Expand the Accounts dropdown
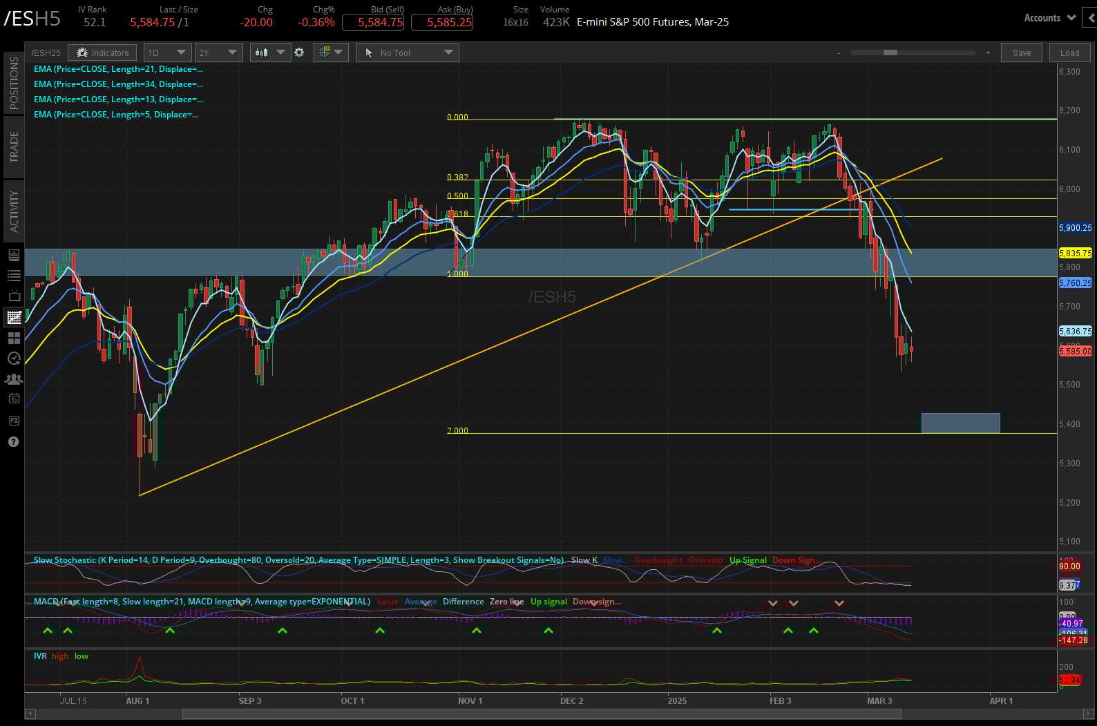This screenshot has width=1097, height=726. (1049, 18)
